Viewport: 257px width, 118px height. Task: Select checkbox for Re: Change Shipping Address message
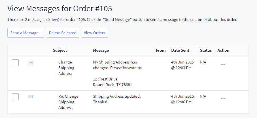click(x=15, y=97)
